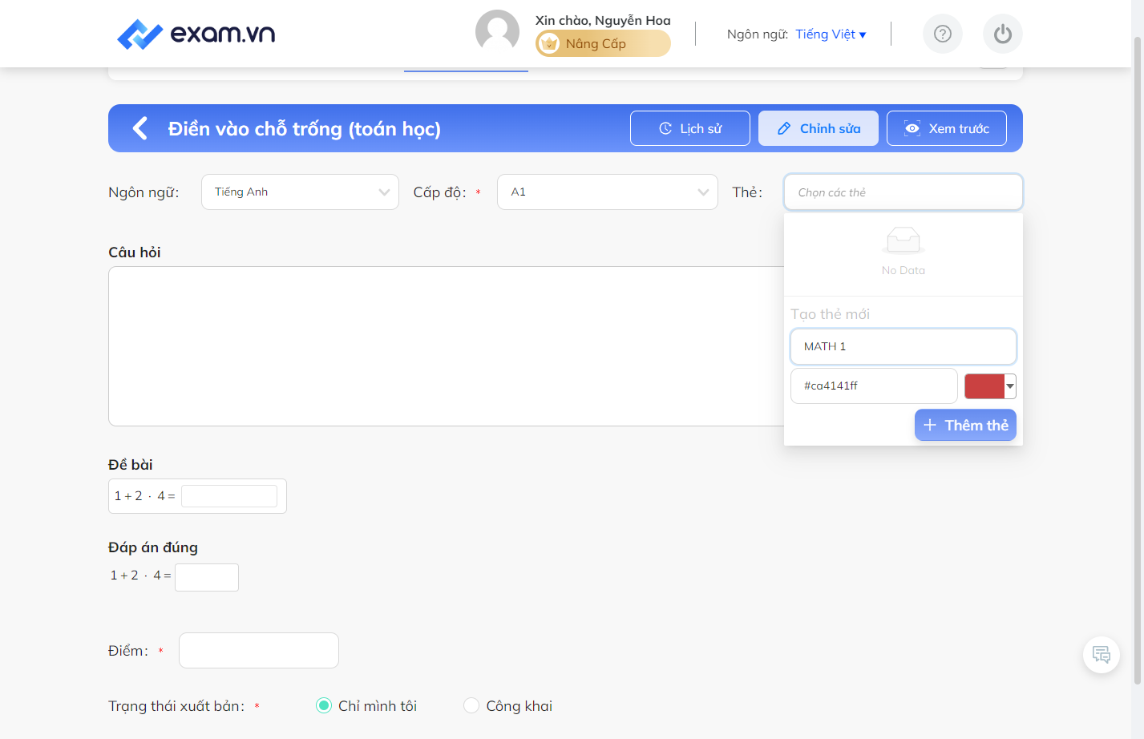Click the MATH 1 tag name field
Screen dimensions: 1144x739
click(903, 346)
